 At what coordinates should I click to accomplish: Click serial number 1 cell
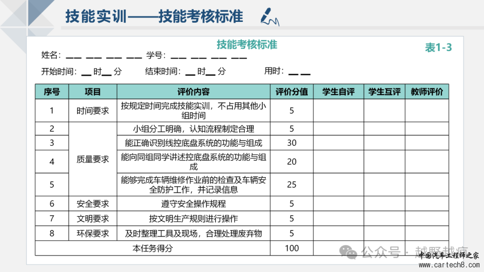[52, 110]
